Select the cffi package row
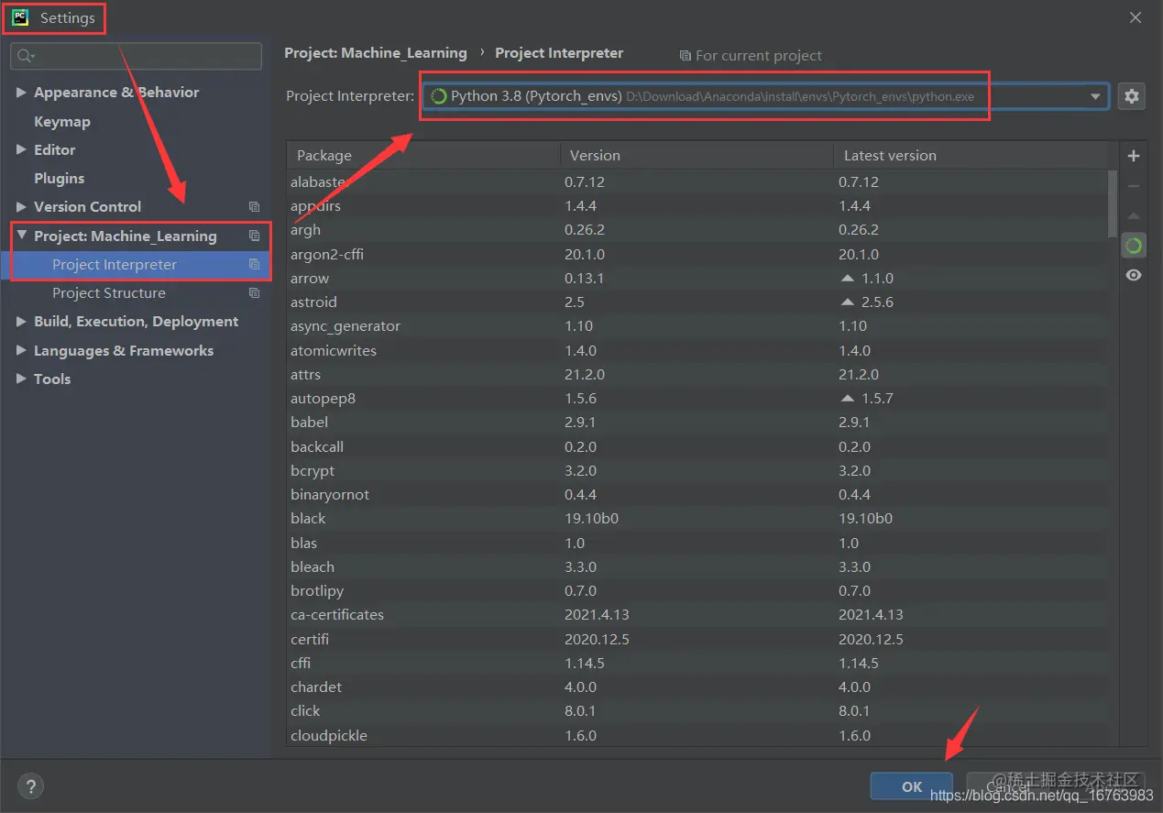 (x=697, y=664)
